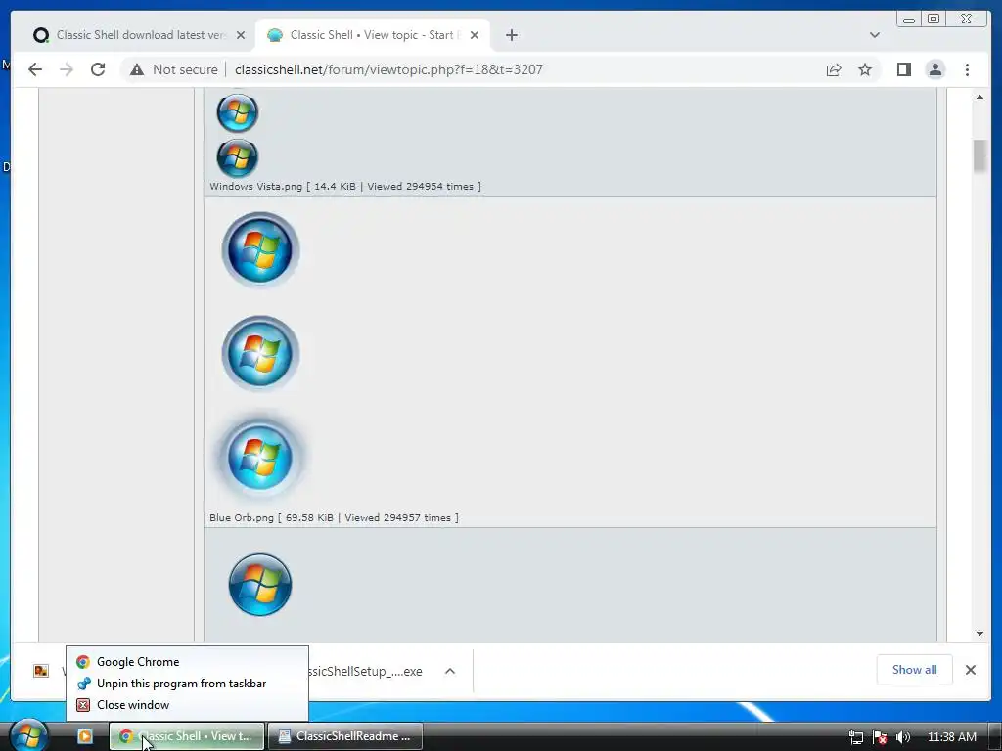The width and height of the screenshot is (1002, 751).
Task: Click the middle Blue Orb image
Action: (x=260, y=353)
